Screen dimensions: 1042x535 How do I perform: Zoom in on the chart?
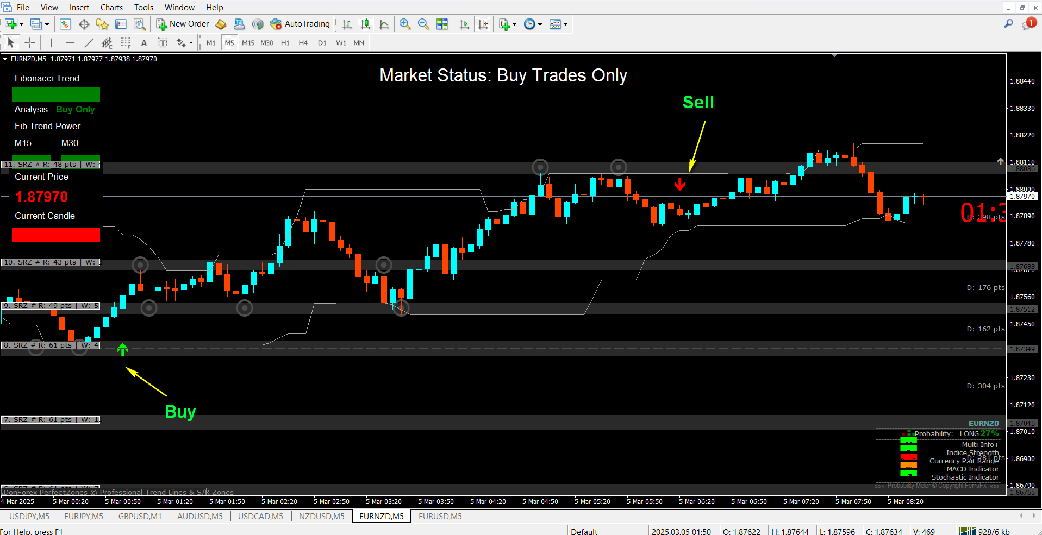404,24
